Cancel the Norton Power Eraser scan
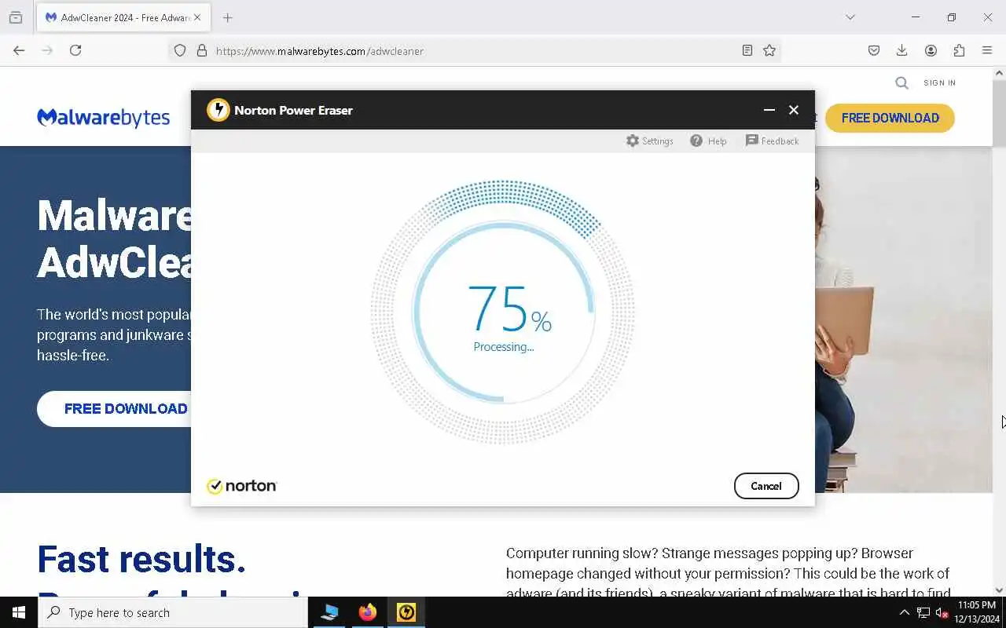 (x=766, y=486)
